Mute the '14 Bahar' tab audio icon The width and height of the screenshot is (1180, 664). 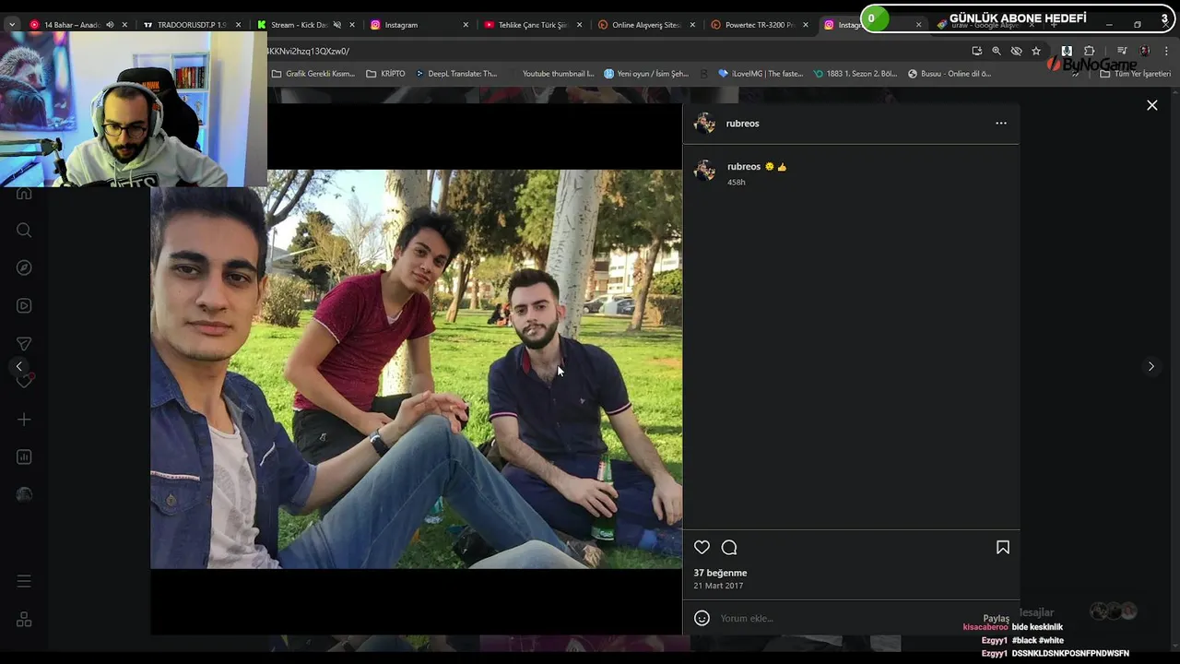coord(111,25)
